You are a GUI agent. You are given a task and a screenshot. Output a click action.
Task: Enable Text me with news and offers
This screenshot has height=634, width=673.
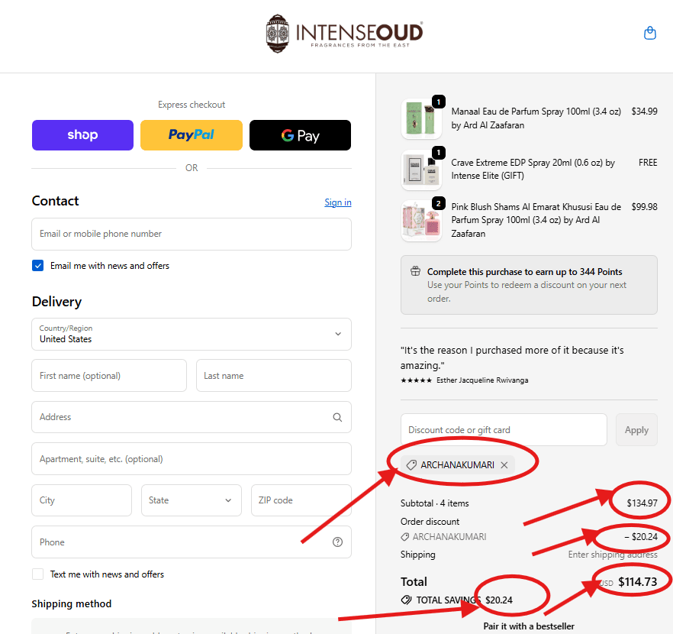pos(37,574)
